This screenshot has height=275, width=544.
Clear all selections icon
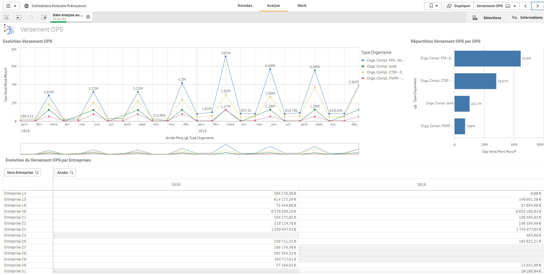[x=44, y=18]
